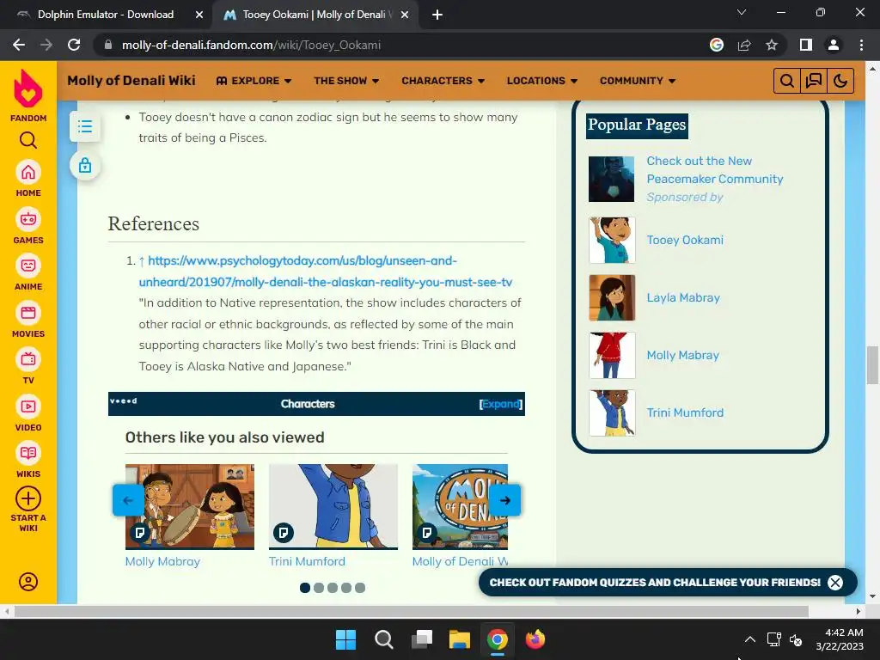Open The Show dropdown menu
Viewport: 880px width, 660px height.
346,81
